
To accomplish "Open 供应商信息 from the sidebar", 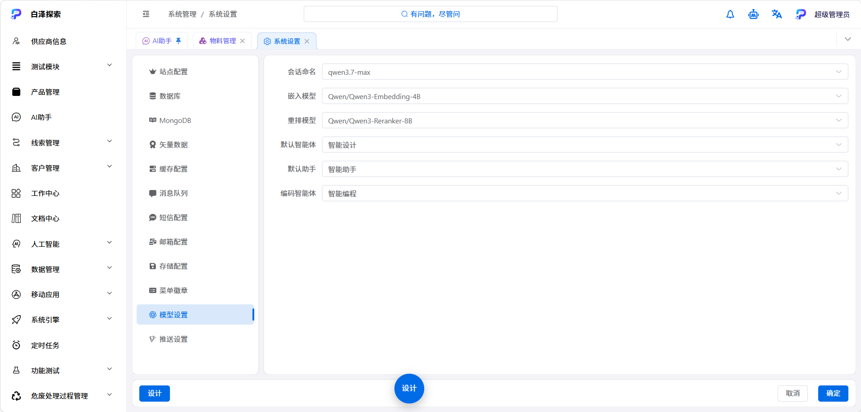I will coord(63,41).
